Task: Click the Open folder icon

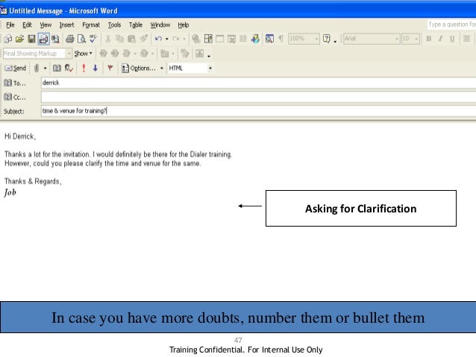Action: click(19, 39)
